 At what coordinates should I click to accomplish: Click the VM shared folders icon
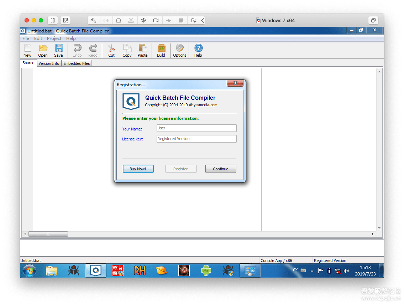click(194, 20)
